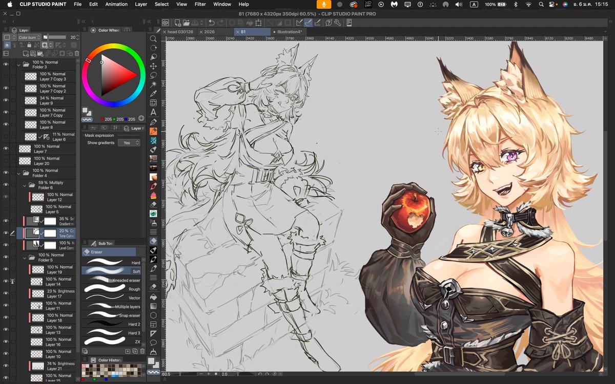Choose the Multiple layers eraser sub tool
Image resolution: width=615 pixels, height=384 pixels.
click(111, 306)
